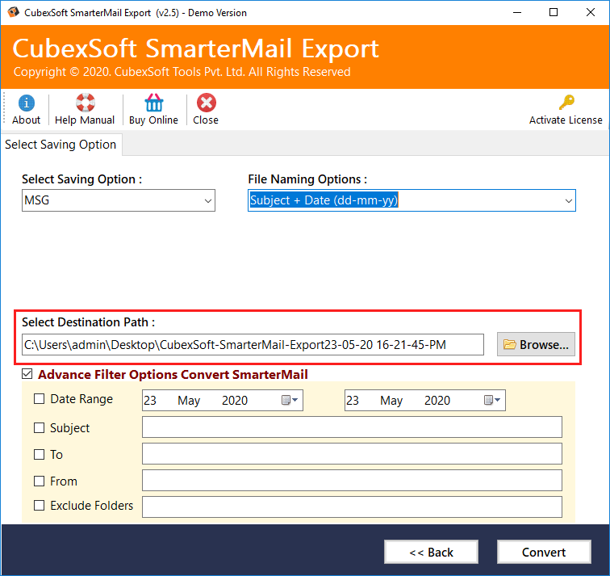610x576 pixels.
Task: Open the start date calendar picker
Action: (290, 400)
